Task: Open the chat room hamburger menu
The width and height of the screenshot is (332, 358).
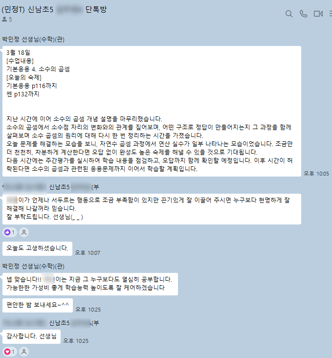Action: pos(331,14)
